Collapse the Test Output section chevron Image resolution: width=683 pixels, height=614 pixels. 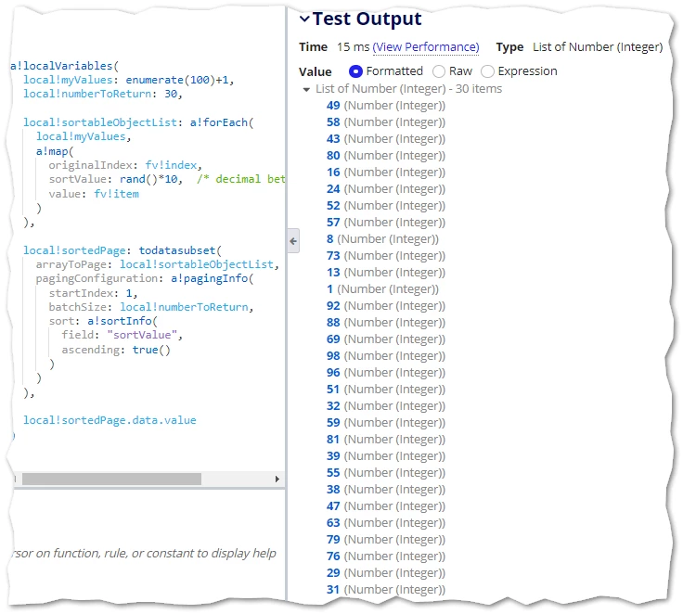coord(304,19)
